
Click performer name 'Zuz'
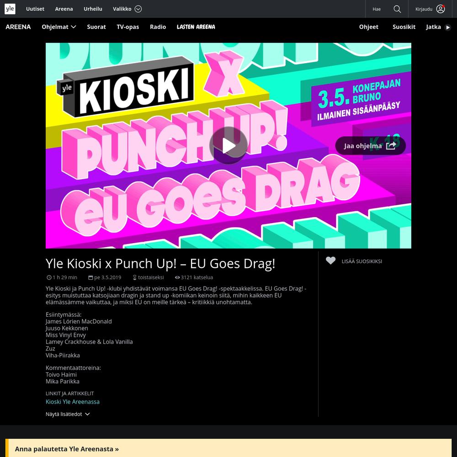pyautogui.click(x=50, y=349)
